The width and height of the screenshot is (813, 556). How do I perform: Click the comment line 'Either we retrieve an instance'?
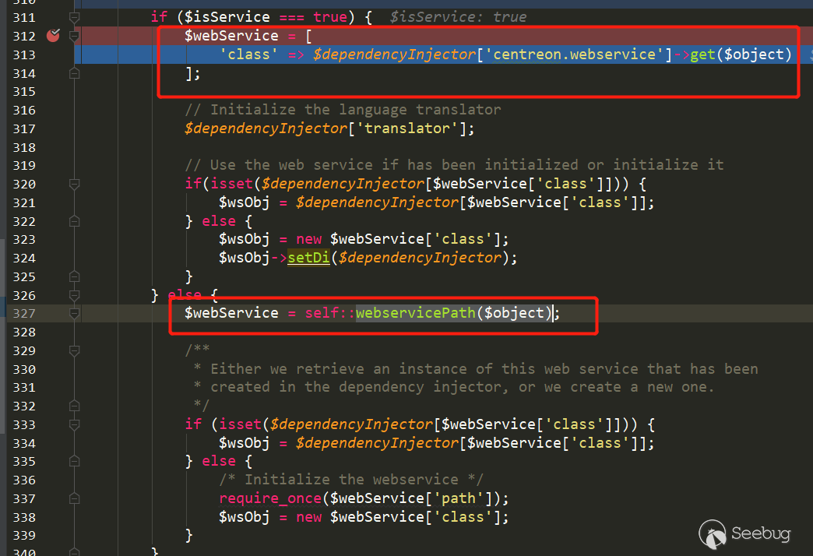coord(476,369)
